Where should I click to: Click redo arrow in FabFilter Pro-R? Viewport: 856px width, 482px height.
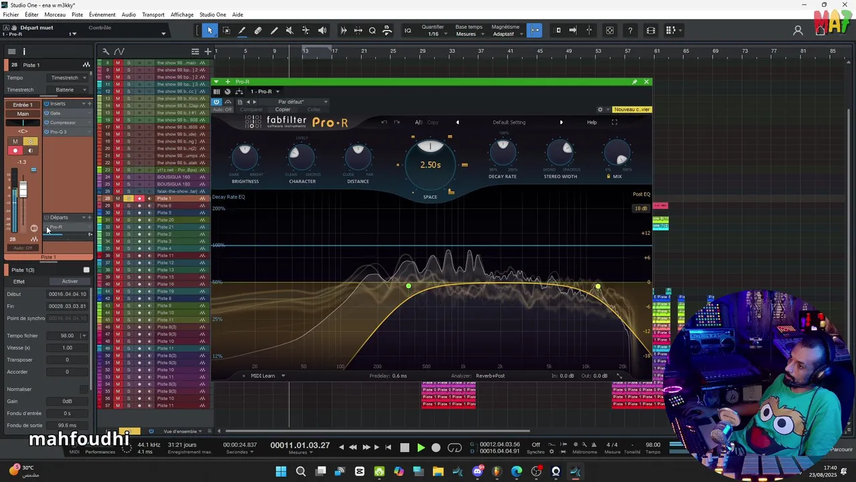point(397,122)
